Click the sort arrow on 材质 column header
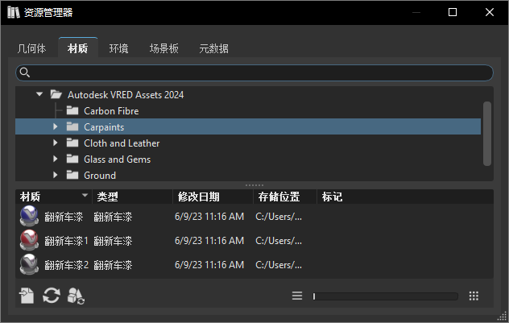This screenshot has width=509, height=323. pos(85,196)
